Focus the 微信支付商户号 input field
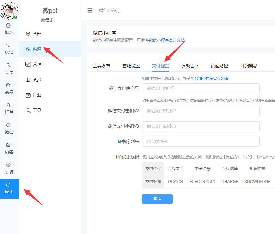The height and width of the screenshot is (234, 275). coord(201,88)
